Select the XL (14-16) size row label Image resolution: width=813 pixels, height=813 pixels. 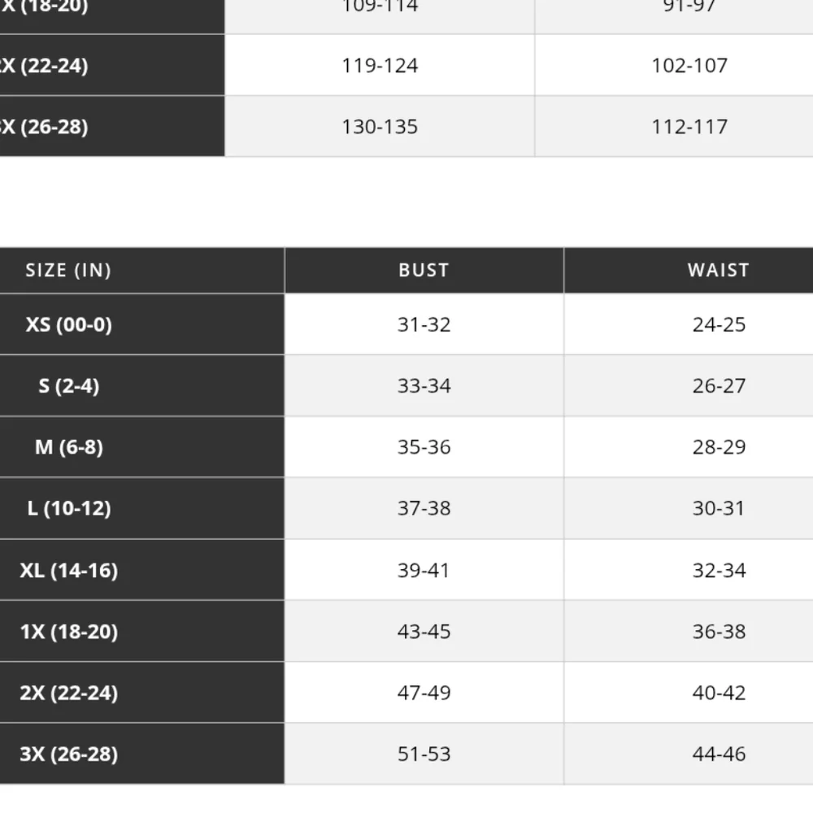(69, 570)
